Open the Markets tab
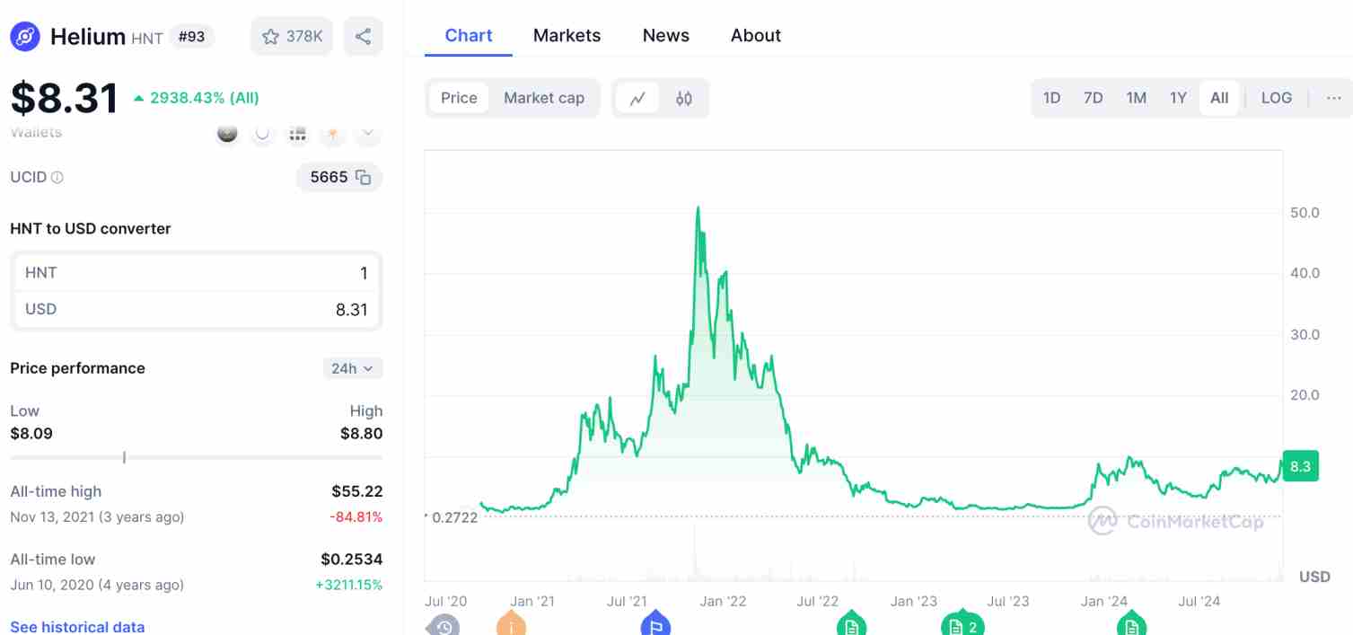The image size is (1353, 635). [x=567, y=36]
